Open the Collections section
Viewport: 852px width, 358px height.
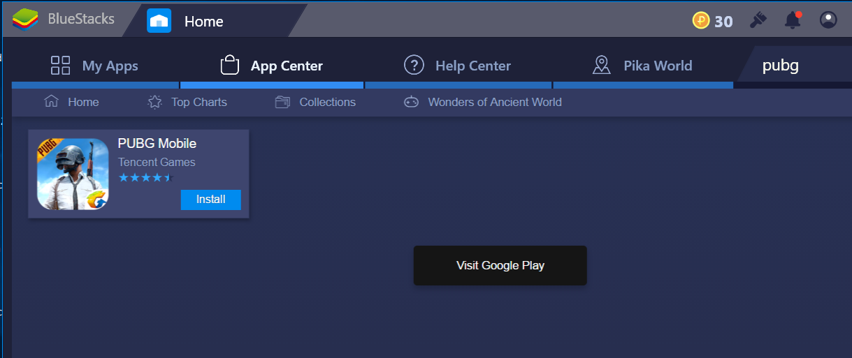315,102
